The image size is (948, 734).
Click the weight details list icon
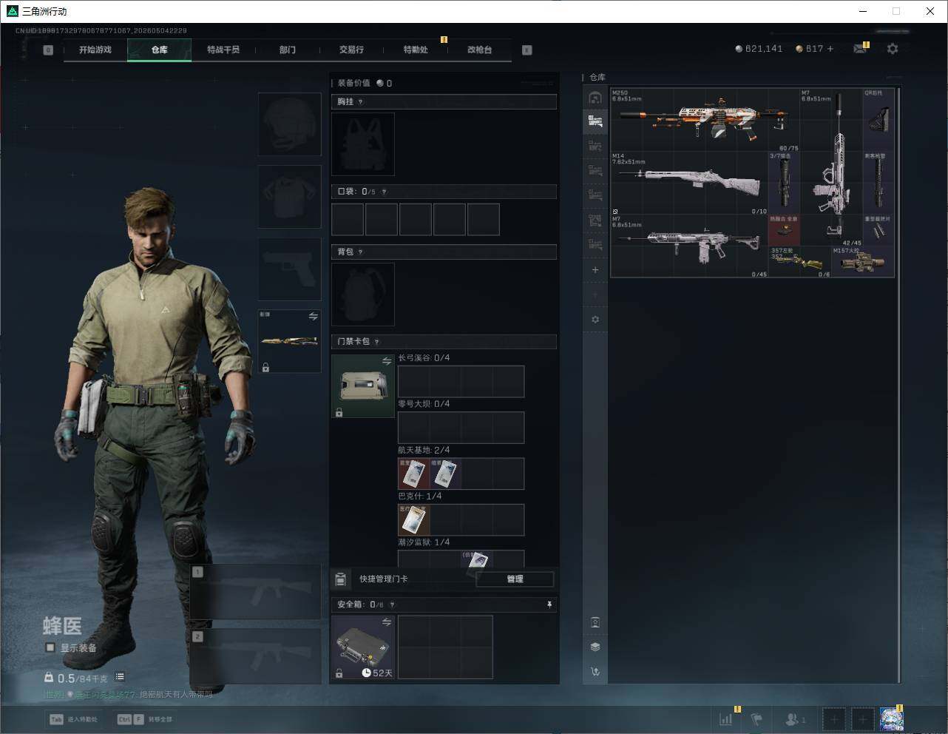(x=120, y=677)
